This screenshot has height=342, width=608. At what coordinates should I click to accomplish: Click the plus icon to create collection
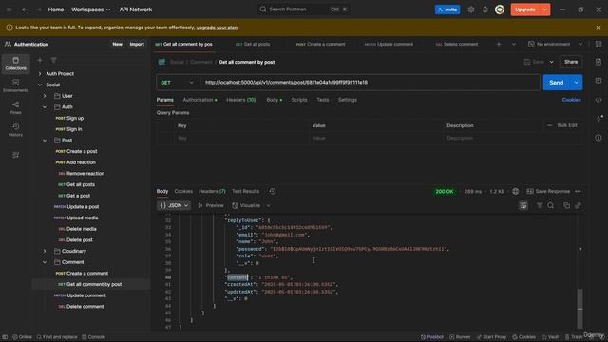coord(40,60)
